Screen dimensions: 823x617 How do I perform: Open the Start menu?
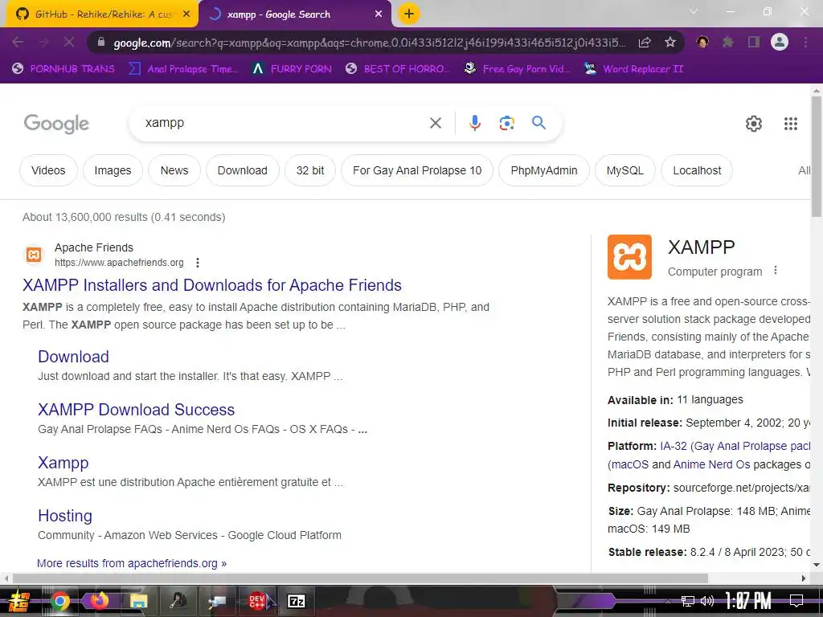[x=19, y=601]
